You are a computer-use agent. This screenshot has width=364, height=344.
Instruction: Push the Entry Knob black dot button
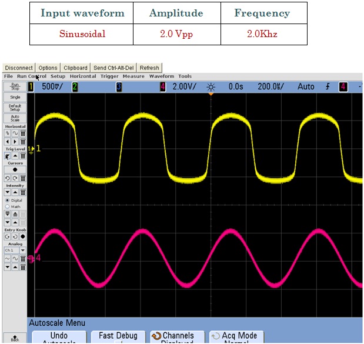23,236
